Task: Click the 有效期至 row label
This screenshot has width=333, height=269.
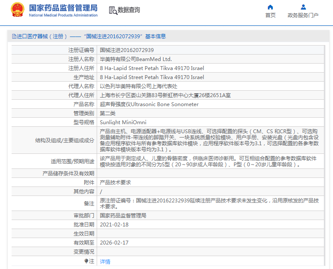Action: tap(84, 243)
